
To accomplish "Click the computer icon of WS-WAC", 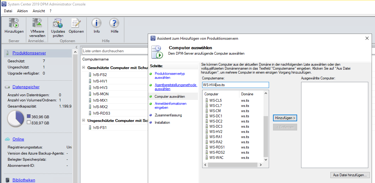I will pyautogui.click(x=206, y=157).
